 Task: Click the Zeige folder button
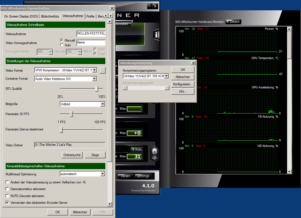tap(95, 155)
